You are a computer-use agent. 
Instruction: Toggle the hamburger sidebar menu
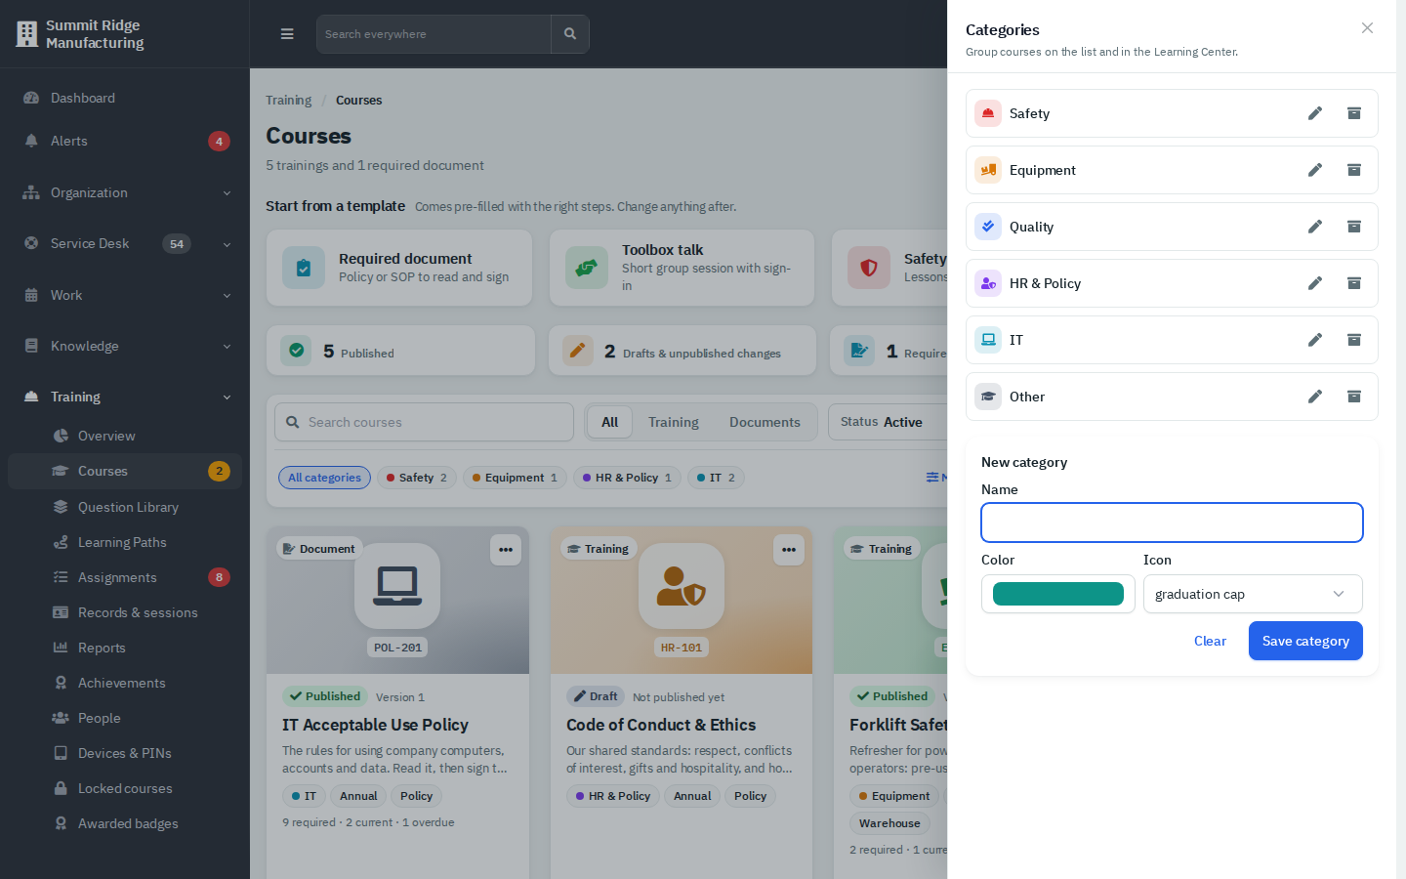tap(287, 34)
